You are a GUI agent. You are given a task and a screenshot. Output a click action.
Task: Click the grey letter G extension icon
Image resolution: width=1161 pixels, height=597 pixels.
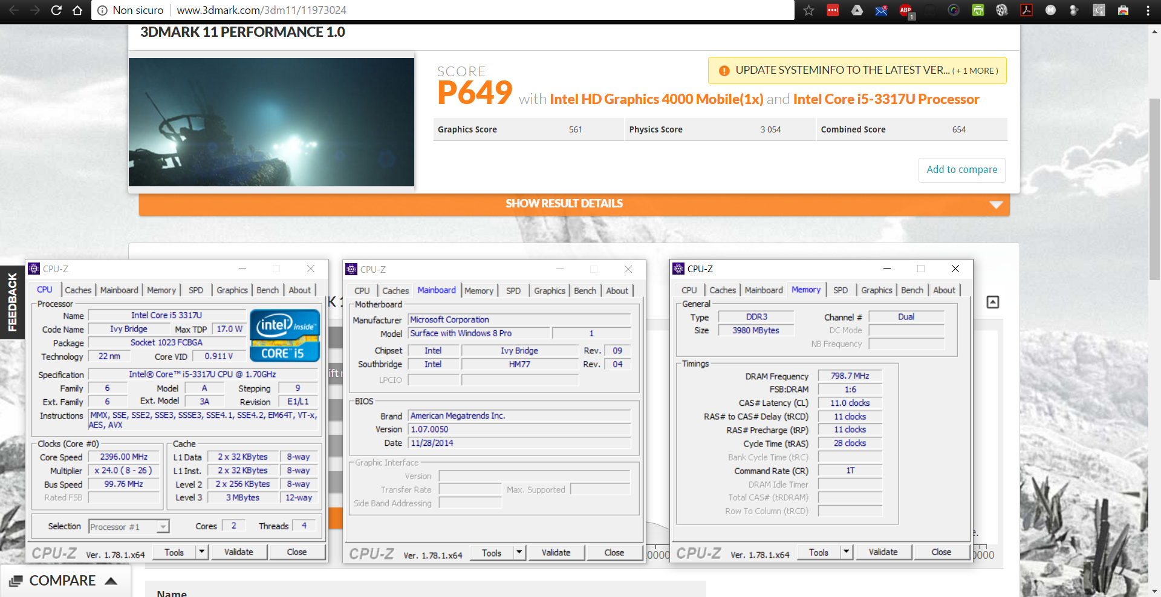coord(1099,10)
